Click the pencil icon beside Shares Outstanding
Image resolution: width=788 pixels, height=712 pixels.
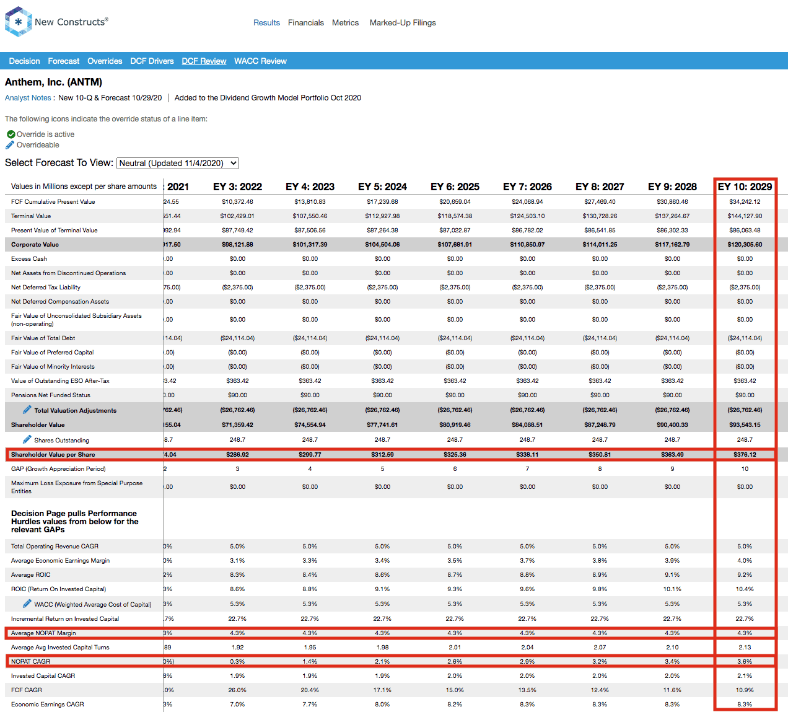tap(27, 439)
